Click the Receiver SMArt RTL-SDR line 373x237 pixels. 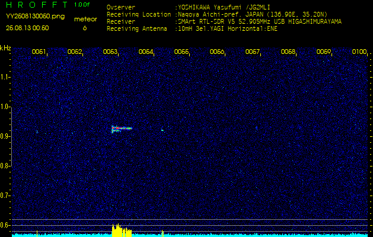[x=224, y=22]
